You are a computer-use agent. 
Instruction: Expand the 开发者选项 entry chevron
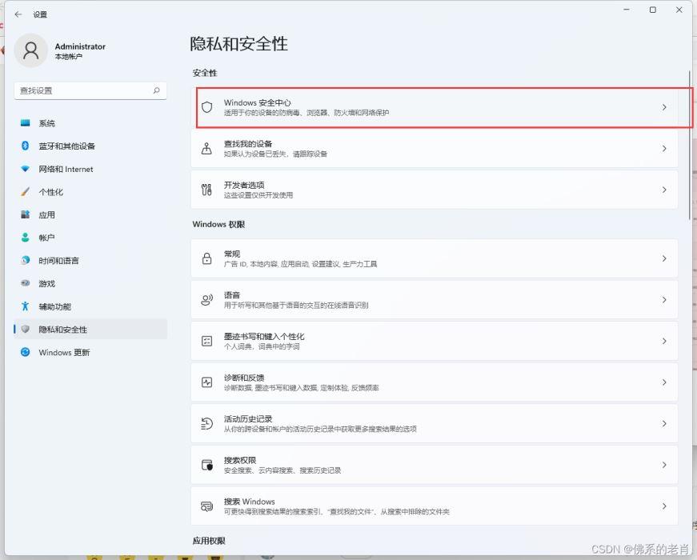pyautogui.click(x=665, y=189)
